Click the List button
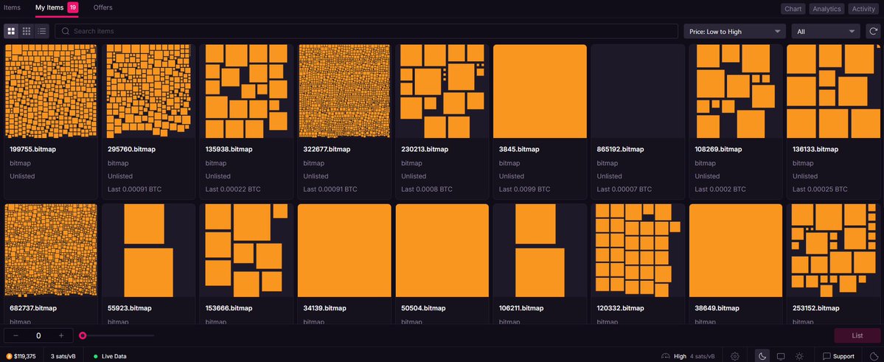 [x=857, y=335]
